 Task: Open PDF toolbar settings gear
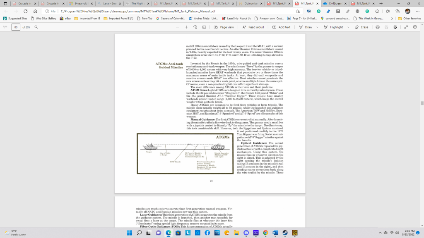415,27
